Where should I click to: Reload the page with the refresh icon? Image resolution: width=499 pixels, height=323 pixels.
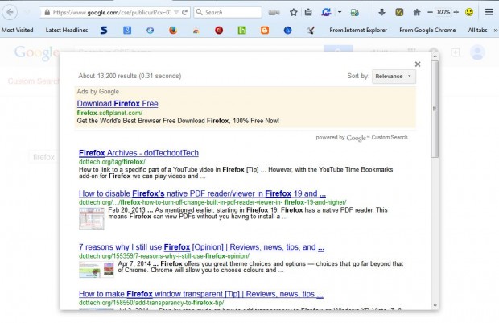pos(184,12)
